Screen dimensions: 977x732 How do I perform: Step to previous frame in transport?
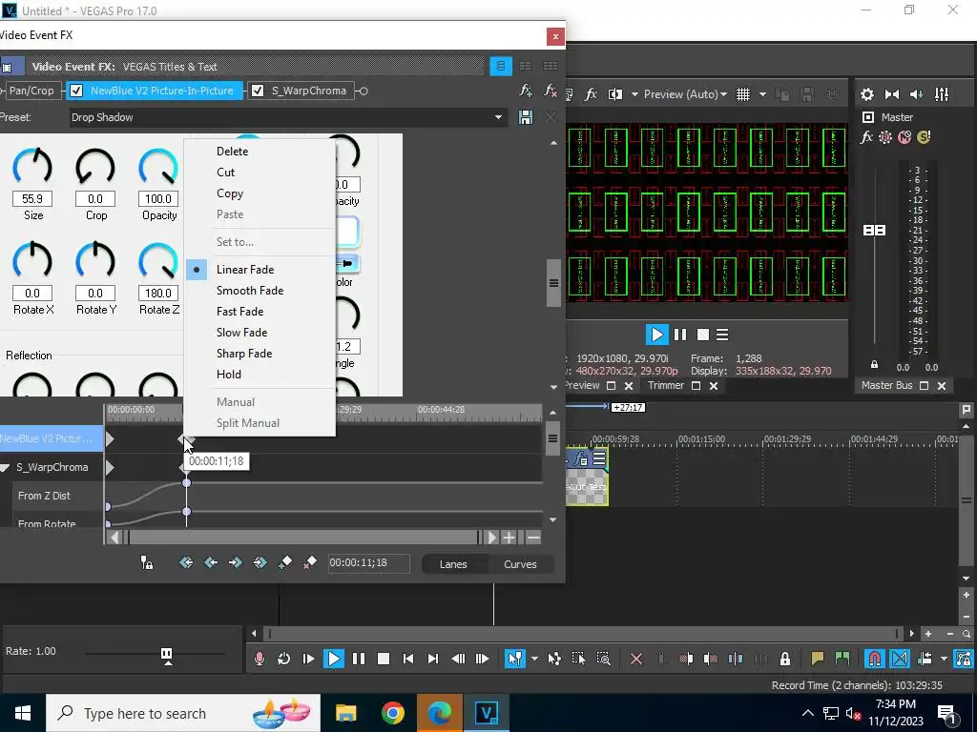coord(458,659)
